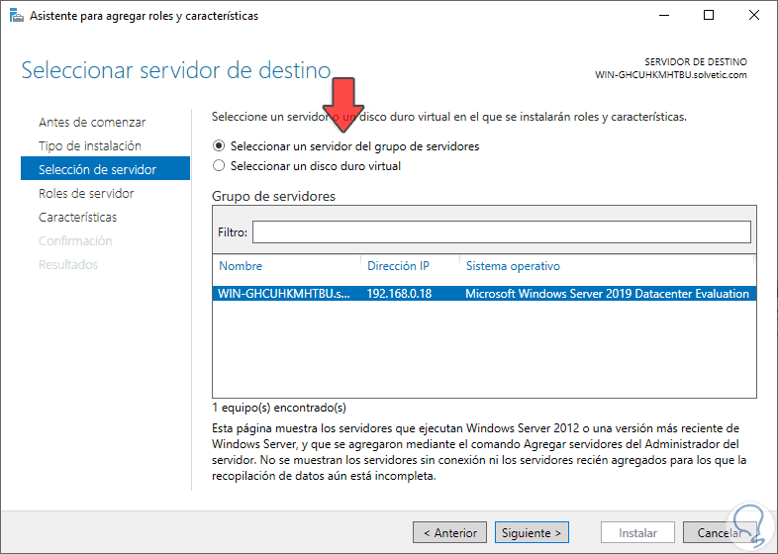
Task: Click the greyed-out 'Confirmación' step
Action: click(75, 241)
